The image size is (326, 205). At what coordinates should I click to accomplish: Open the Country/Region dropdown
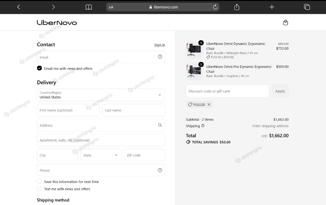pyautogui.click(x=101, y=95)
